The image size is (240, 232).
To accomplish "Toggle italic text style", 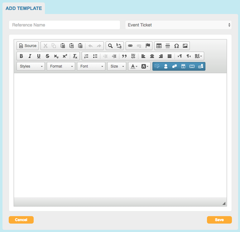I will pos(30,56).
